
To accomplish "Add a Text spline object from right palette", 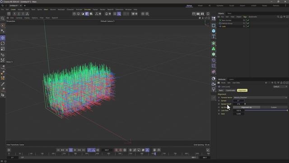I will click(x=214, y=36).
